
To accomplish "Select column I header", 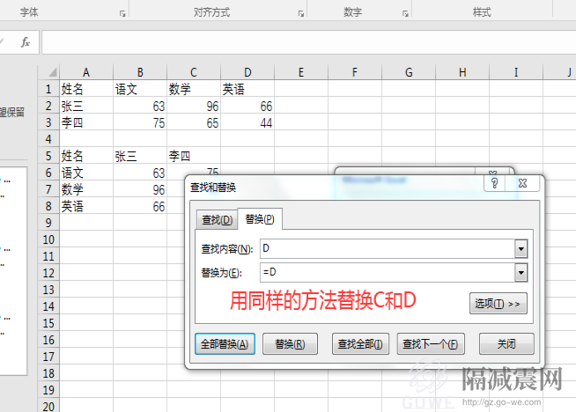I will pos(516,72).
